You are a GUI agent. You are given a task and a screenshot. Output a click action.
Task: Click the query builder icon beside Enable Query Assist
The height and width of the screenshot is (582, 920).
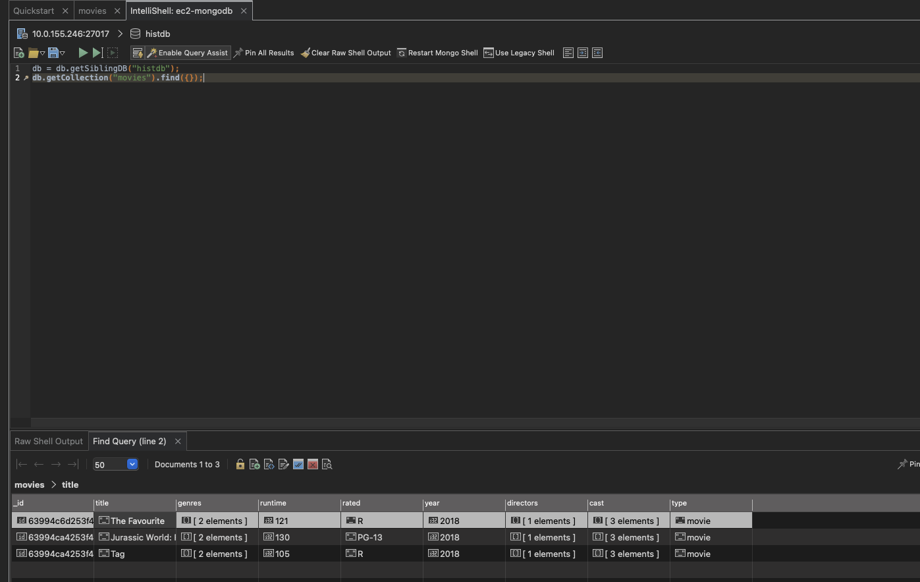138,53
